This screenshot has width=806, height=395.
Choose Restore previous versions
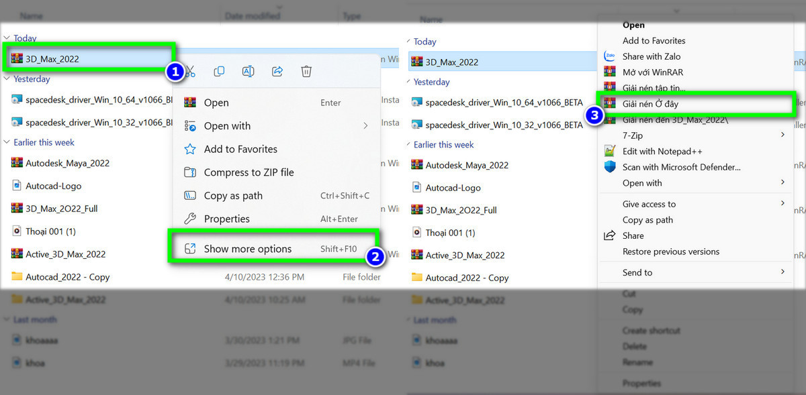coord(671,251)
